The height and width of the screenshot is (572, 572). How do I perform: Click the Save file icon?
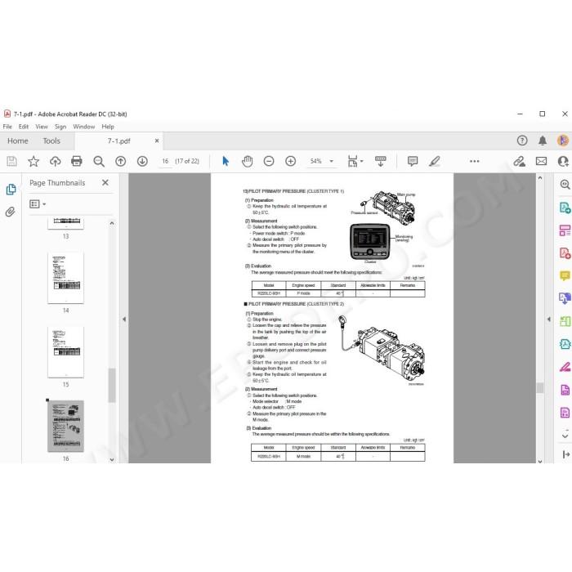point(11,161)
